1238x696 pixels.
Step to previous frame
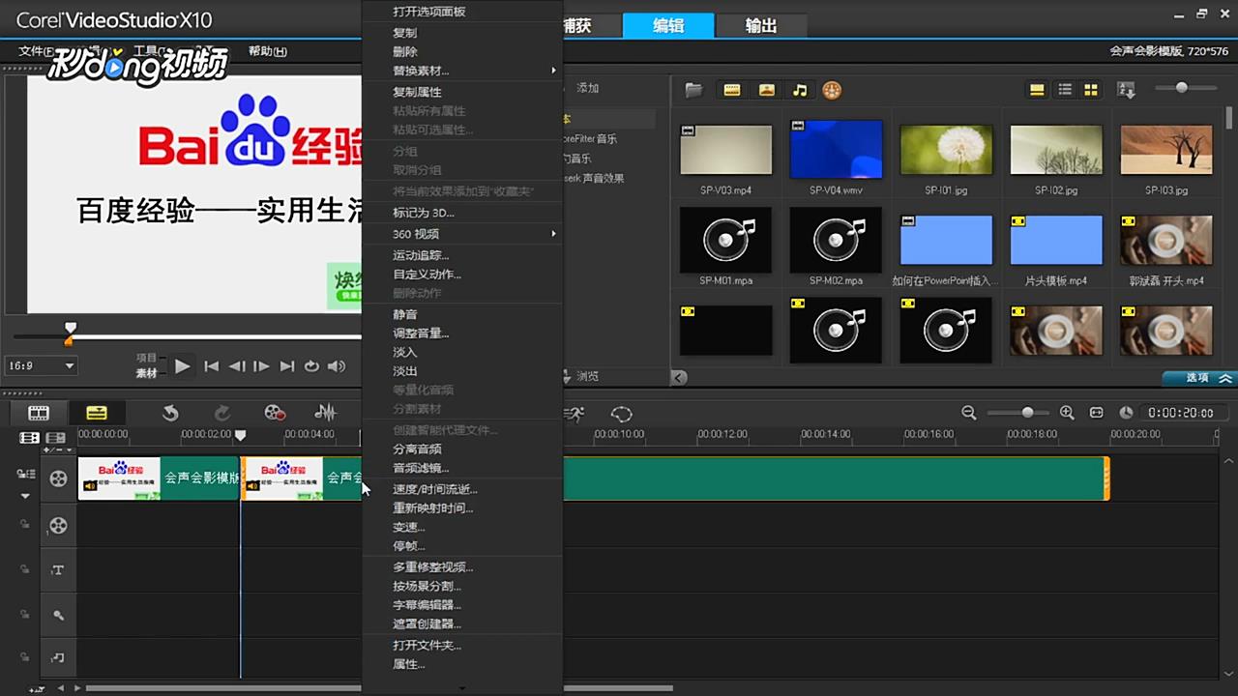click(236, 366)
